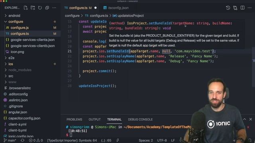Screen dimensions: 255x143
Task: Click TypeScript Importer Symbols status item
Action: click(72, 140)
